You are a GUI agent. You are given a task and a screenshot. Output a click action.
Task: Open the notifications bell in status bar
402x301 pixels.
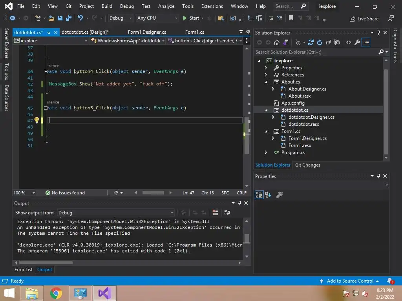tap(391, 281)
